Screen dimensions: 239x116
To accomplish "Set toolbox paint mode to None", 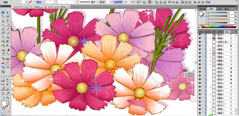I will tap(8, 112).
